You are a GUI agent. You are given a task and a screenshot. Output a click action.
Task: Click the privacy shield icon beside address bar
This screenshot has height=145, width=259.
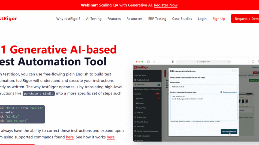(173, 62)
